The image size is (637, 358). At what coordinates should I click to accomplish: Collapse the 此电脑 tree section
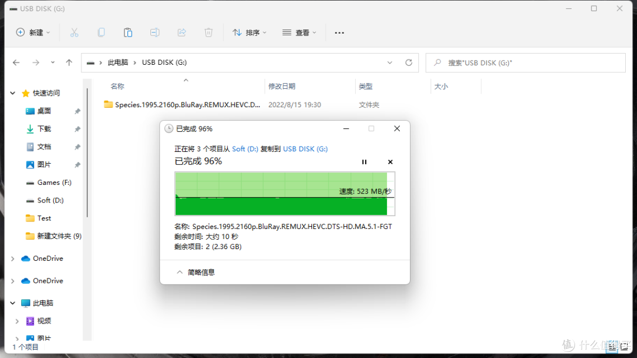[x=12, y=303]
